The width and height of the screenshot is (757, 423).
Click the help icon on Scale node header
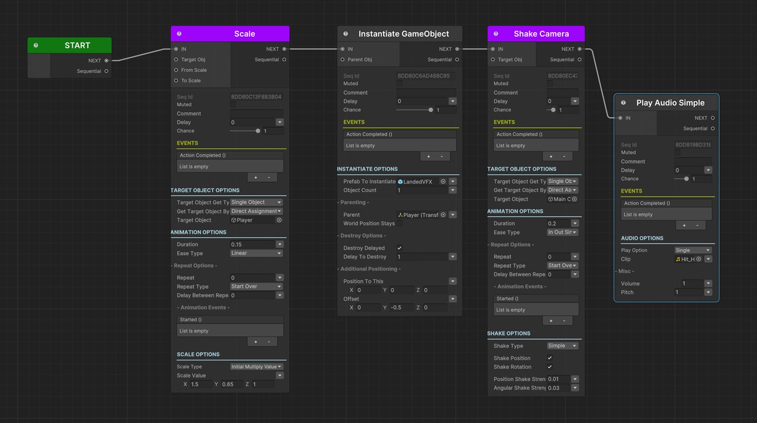[179, 34]
